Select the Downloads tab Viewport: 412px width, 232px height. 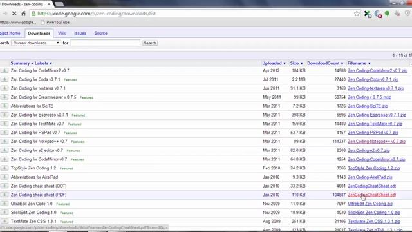tap(39, 33)
